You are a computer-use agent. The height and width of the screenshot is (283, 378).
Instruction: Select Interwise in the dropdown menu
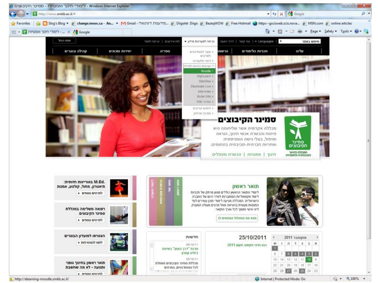[x=199, y=91]
